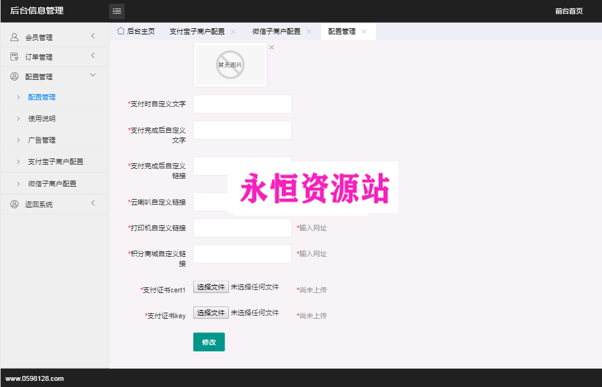602x387 pixels.
Task: Collapse the 配置管理 sidebar section chevron
Action: 93,76
